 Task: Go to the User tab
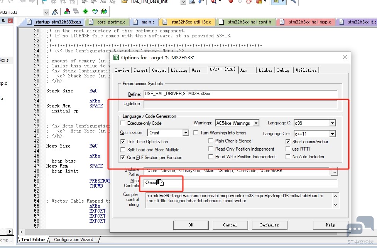[x=196, y=70]
